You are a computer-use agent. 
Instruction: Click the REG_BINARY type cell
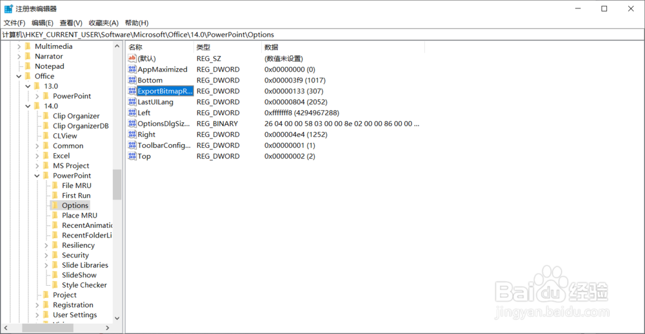click(217, 124)
